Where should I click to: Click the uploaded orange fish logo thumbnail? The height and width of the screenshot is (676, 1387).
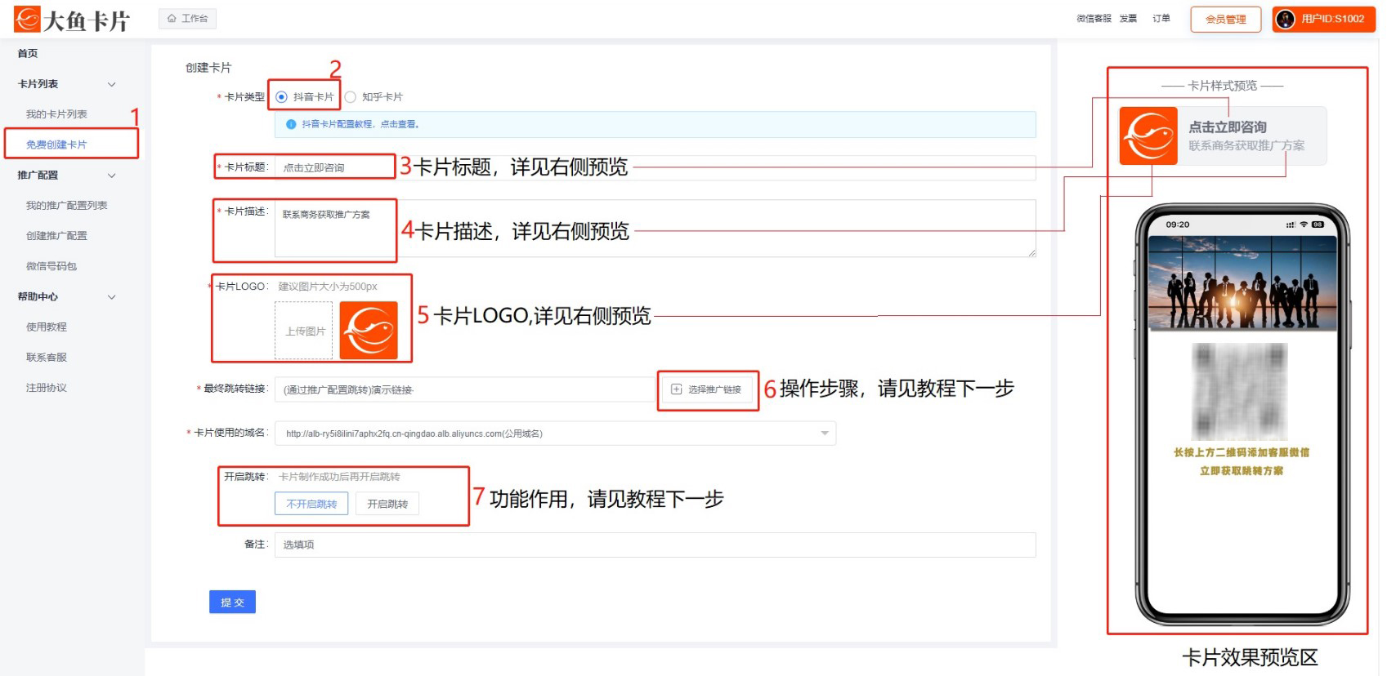pos(369,331)
